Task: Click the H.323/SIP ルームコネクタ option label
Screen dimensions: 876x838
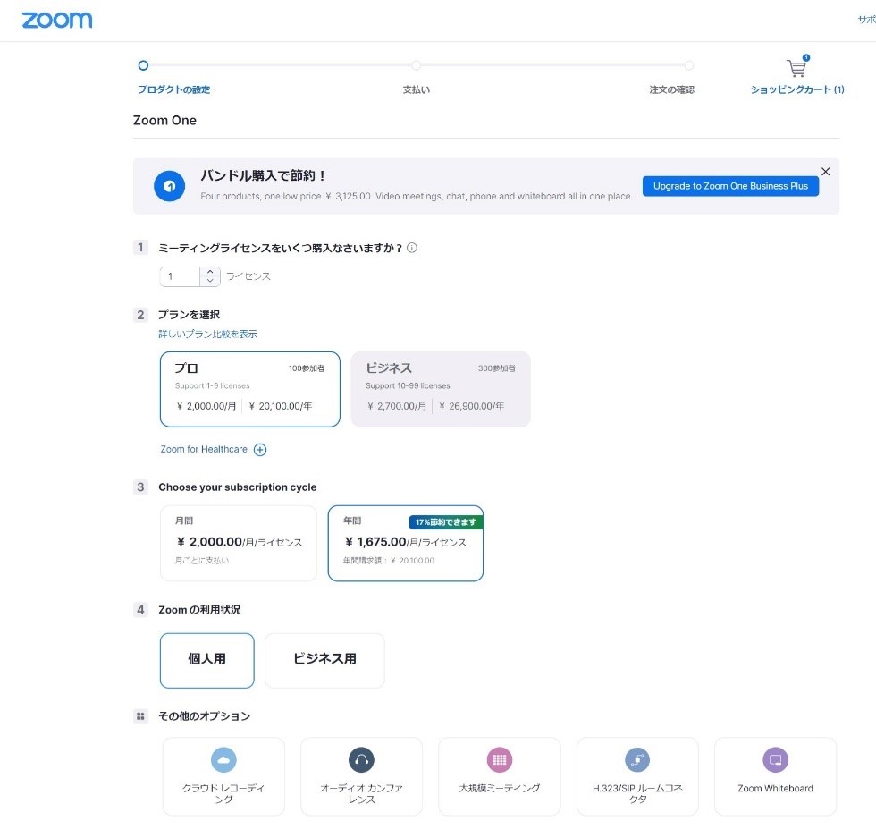Action: [x=637, y=794]
